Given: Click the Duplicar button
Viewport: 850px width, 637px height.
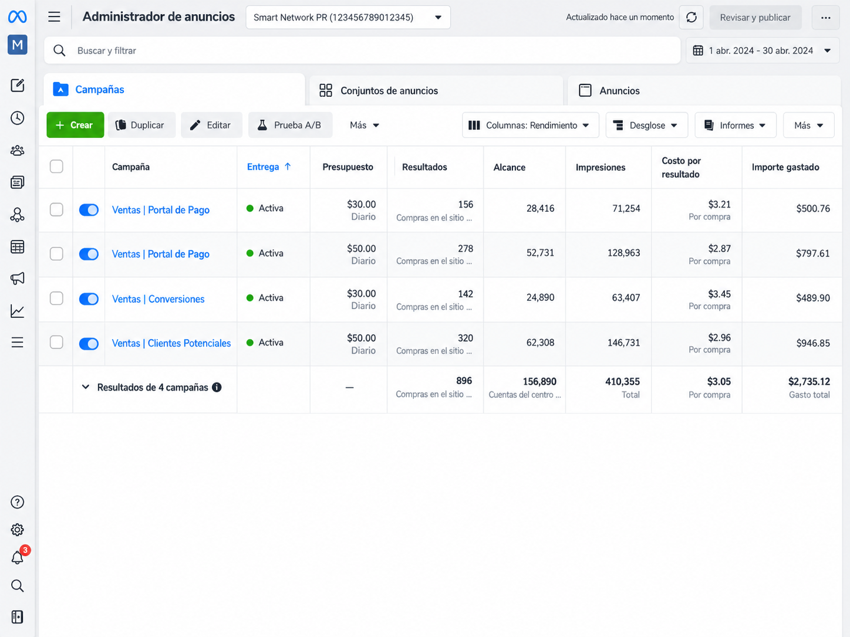Looking at the screenshot, I should 141,125.
